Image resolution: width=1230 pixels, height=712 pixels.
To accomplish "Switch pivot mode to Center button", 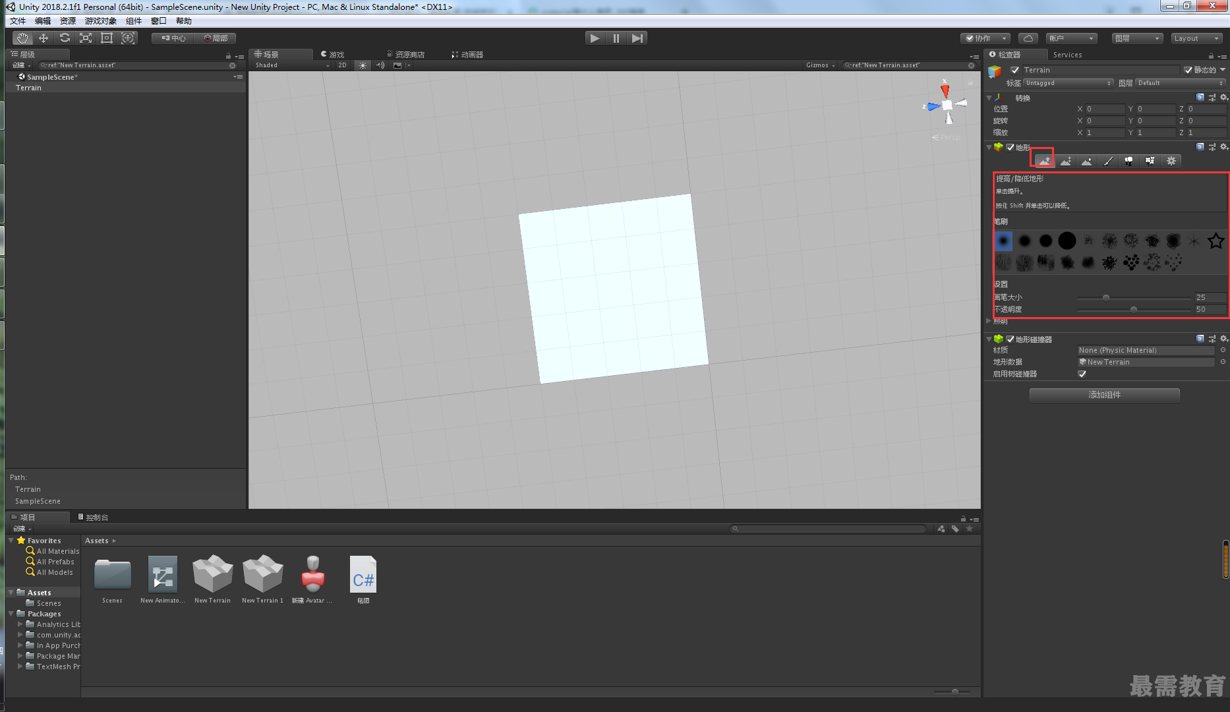I will tap(173, 38).
